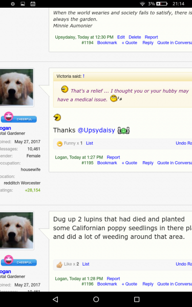Reply to post #1194
Screen dimensions: 192x307
click(x=148, y=42)
